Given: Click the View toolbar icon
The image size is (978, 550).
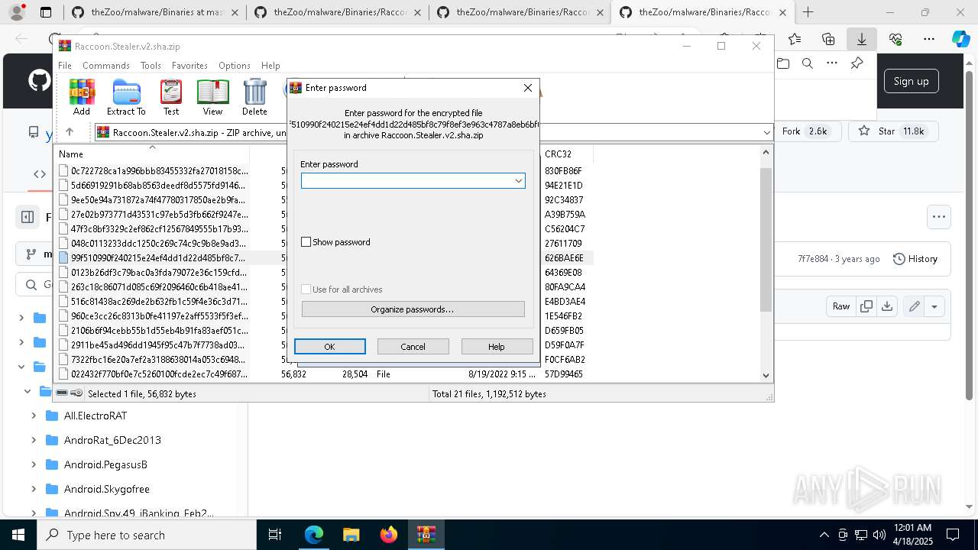Looking at the screenshot, I should click(x=212, y=97).
